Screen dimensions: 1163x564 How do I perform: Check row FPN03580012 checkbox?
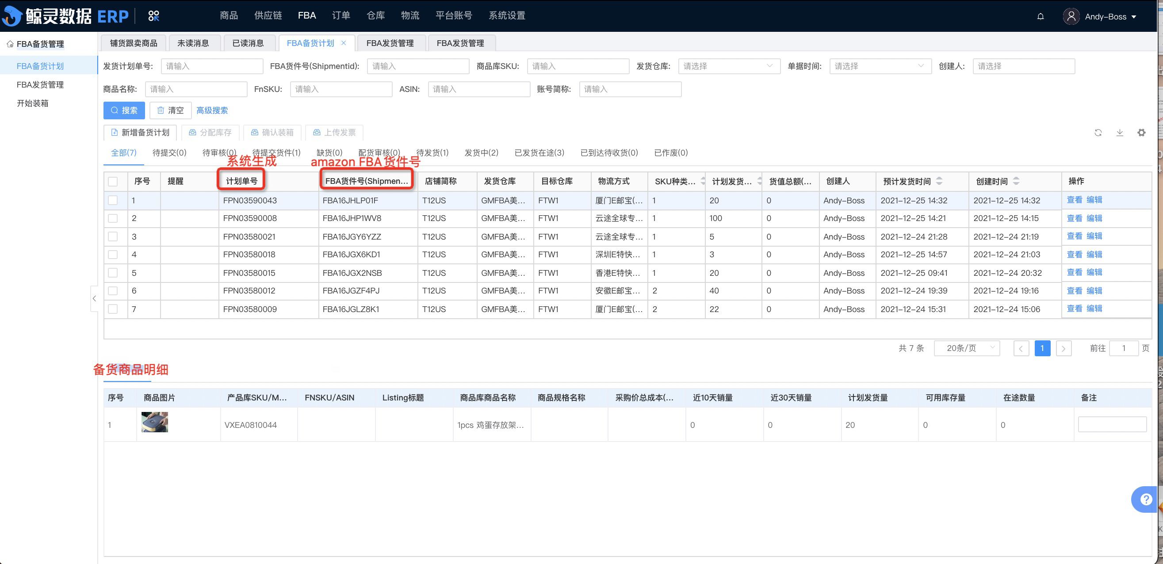[113, 291]
